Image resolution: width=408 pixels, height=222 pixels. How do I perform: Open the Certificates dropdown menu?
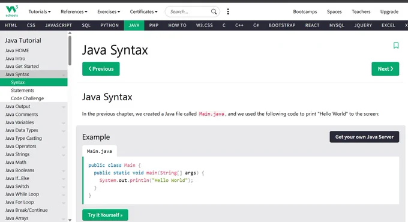click(x=143, y=11)
